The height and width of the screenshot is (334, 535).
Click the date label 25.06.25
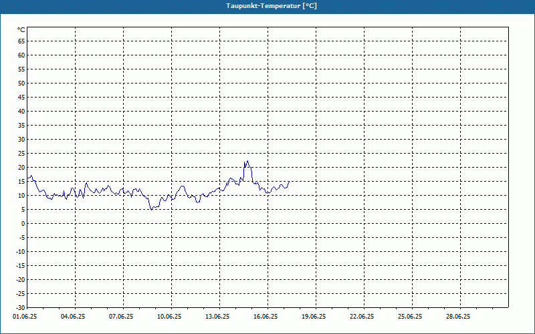(410, 317)
